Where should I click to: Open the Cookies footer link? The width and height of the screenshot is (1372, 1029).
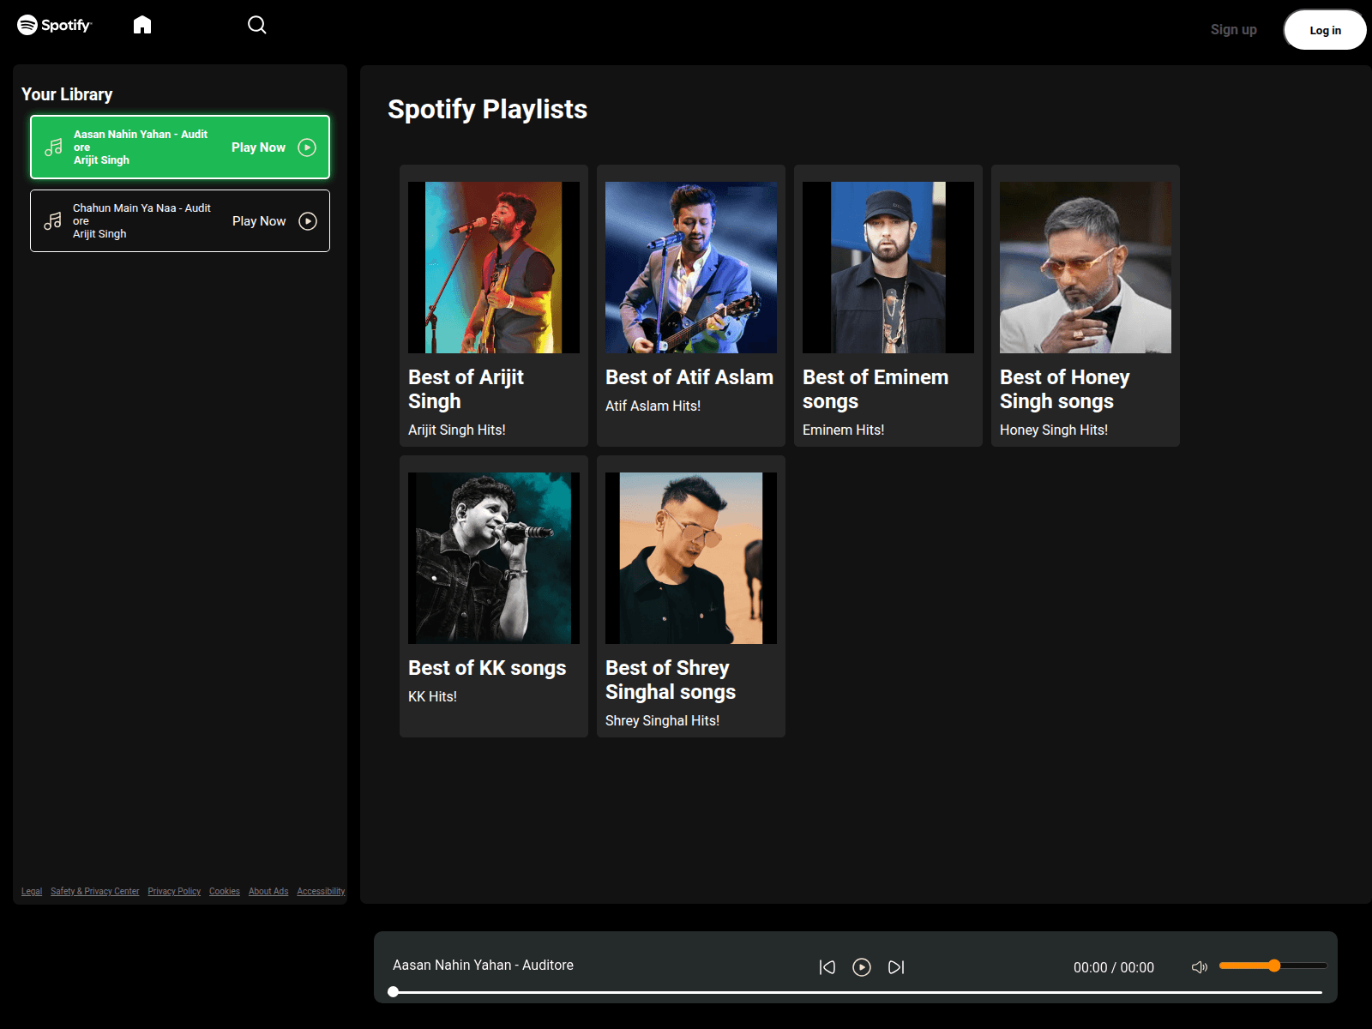pyautogui.click(x=225, y=892)
